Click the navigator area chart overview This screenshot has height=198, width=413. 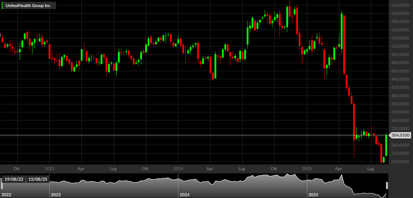coord(195,186)
